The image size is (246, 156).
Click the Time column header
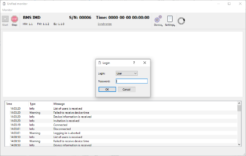(x=9, y=104)
